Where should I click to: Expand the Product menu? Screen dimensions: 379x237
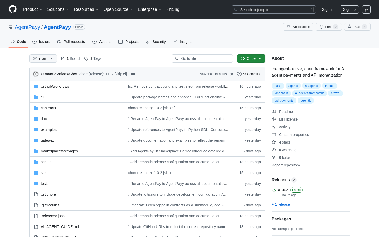tap(33, 9)
